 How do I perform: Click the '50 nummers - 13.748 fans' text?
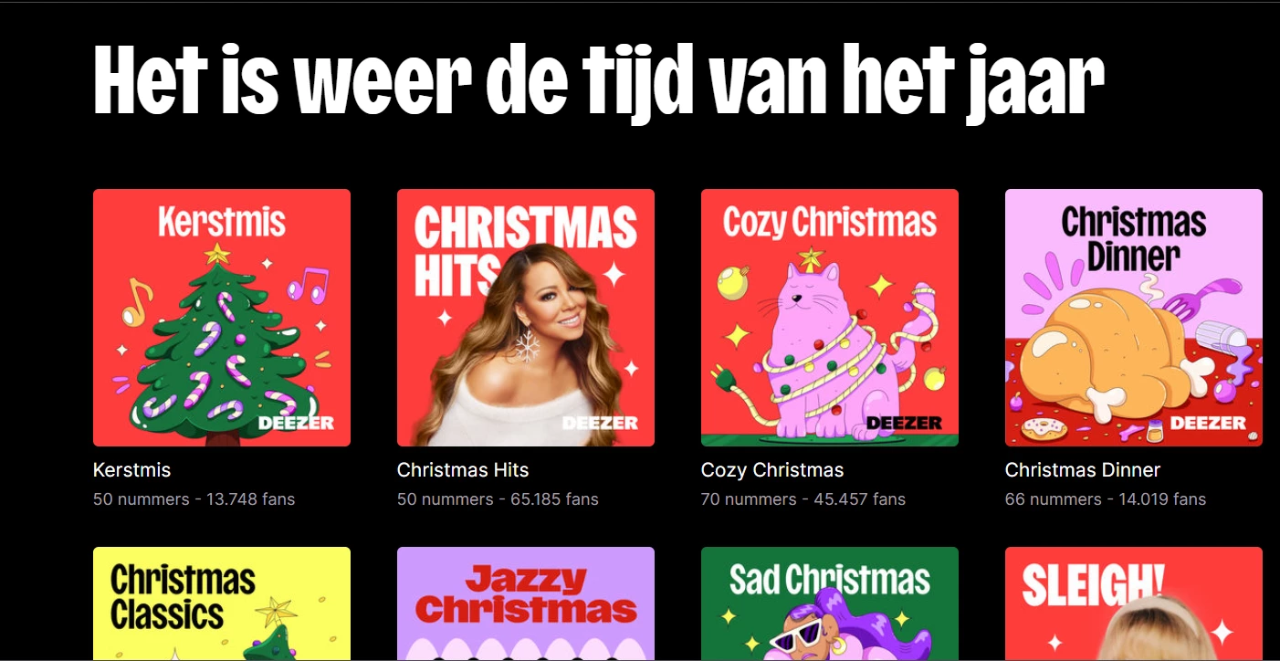[x=194, y=499]
